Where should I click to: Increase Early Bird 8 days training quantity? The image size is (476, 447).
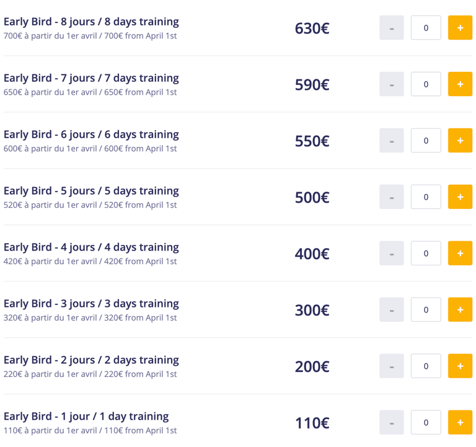[460, 28]
